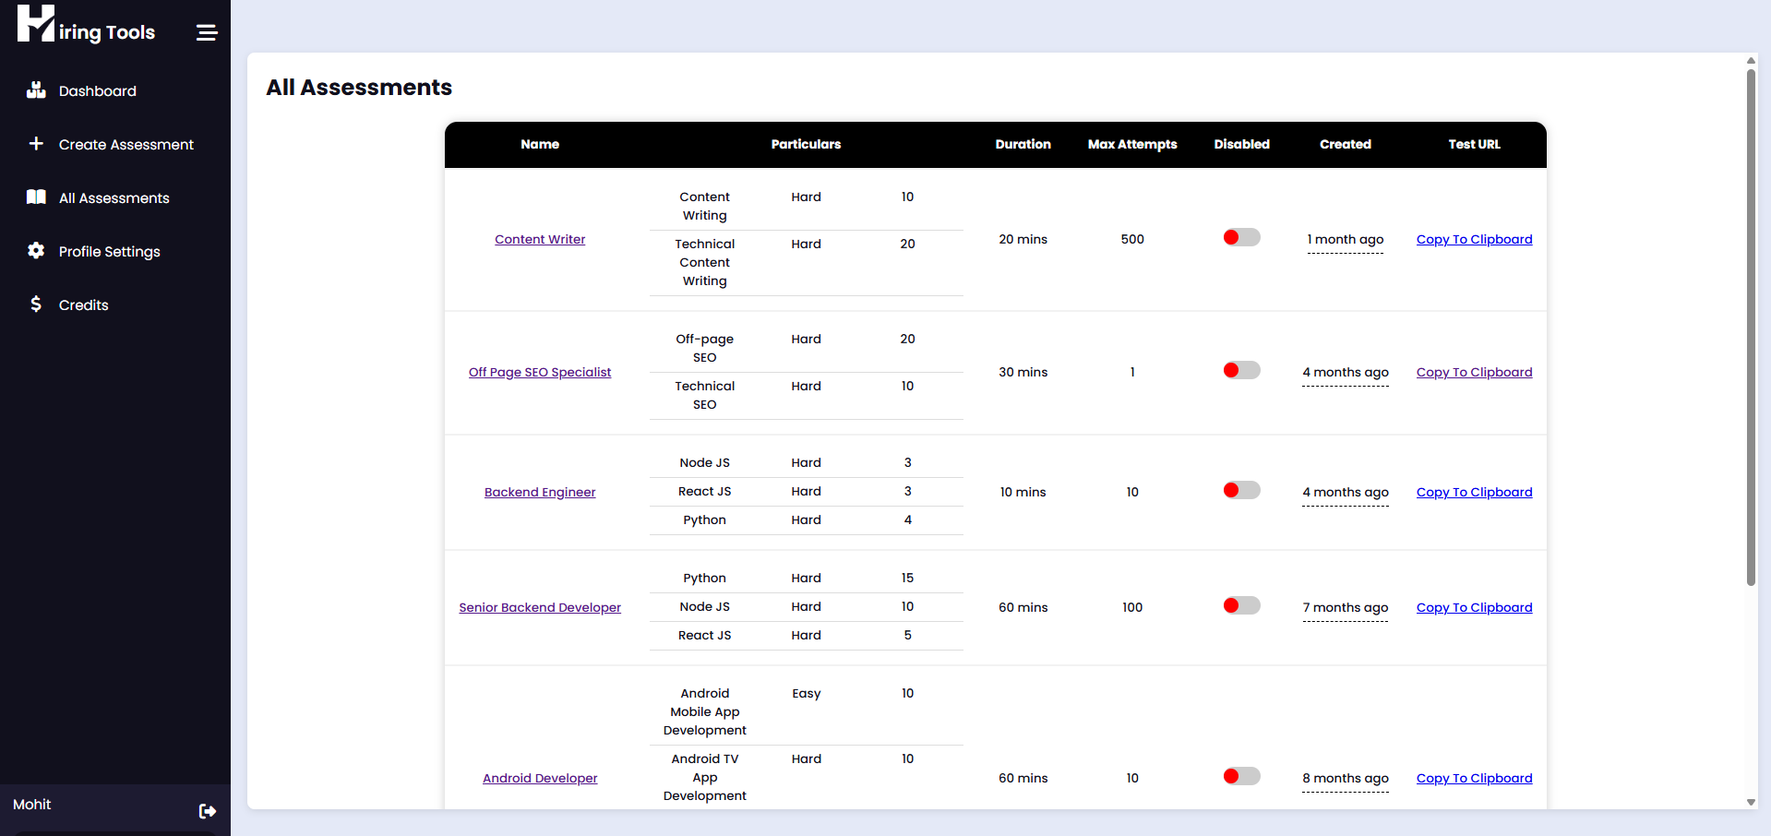1771x836 pixels.
Task: Toggle the hamburger sidebar menu
Action: click(207, 33)
